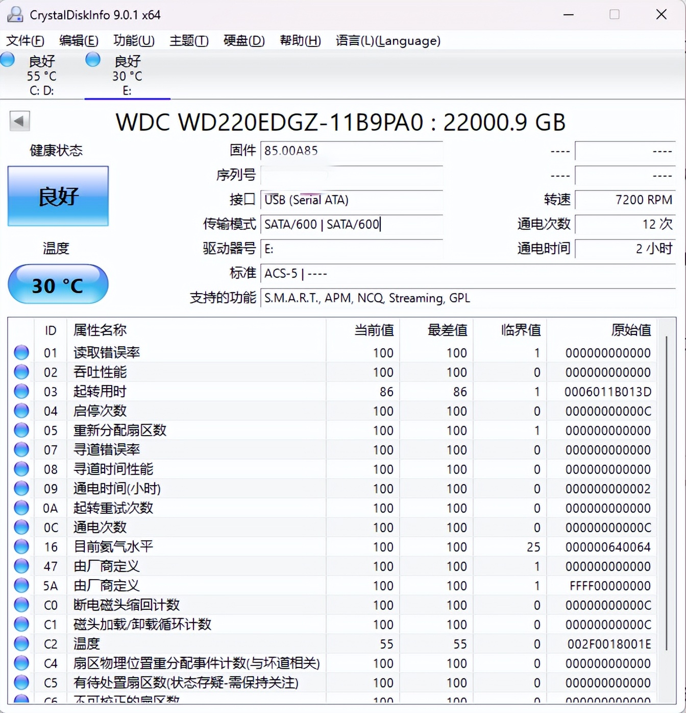
Task: Click the back navigation arrow icon
Action: pos(19,122)
